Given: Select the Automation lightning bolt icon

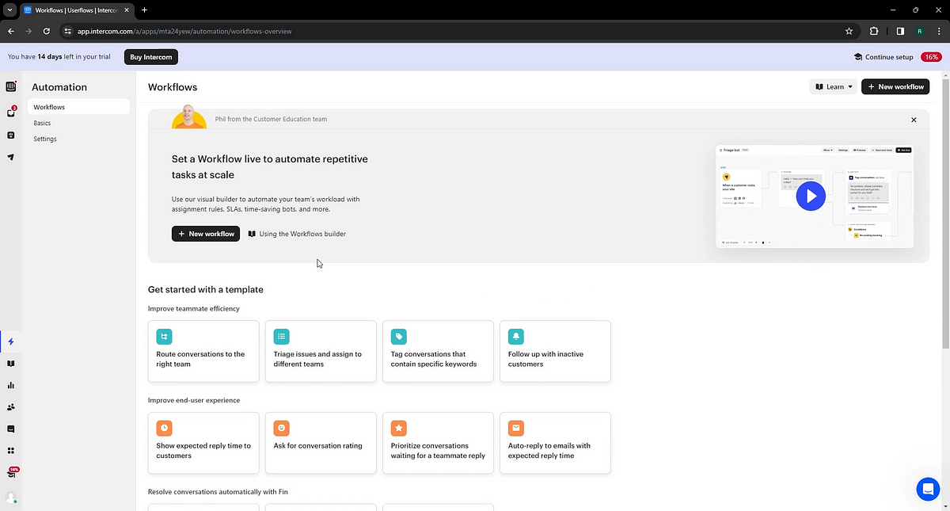Looking at the screenshot, I should point(11,342).
